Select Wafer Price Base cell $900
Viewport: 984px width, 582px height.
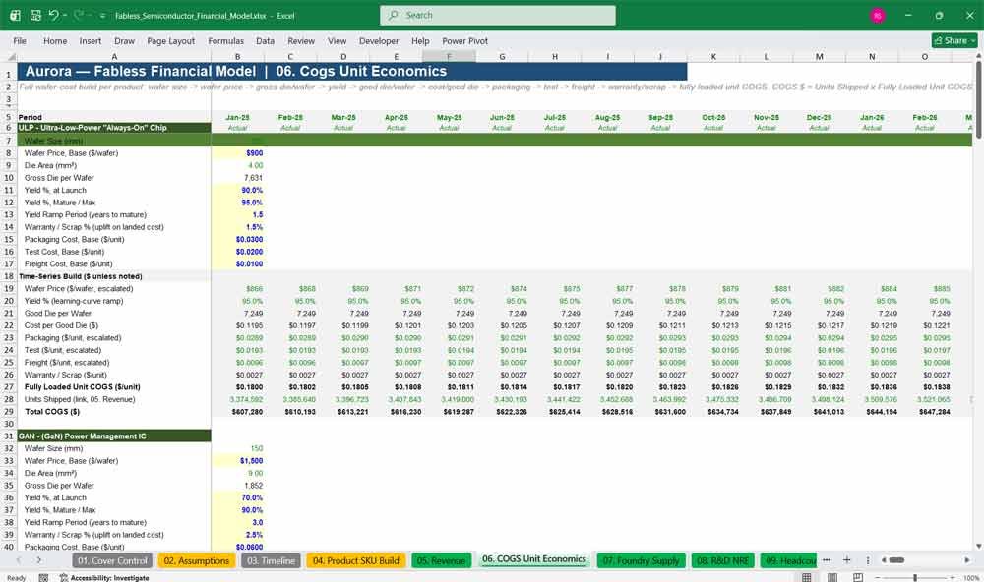click(238, 153)
